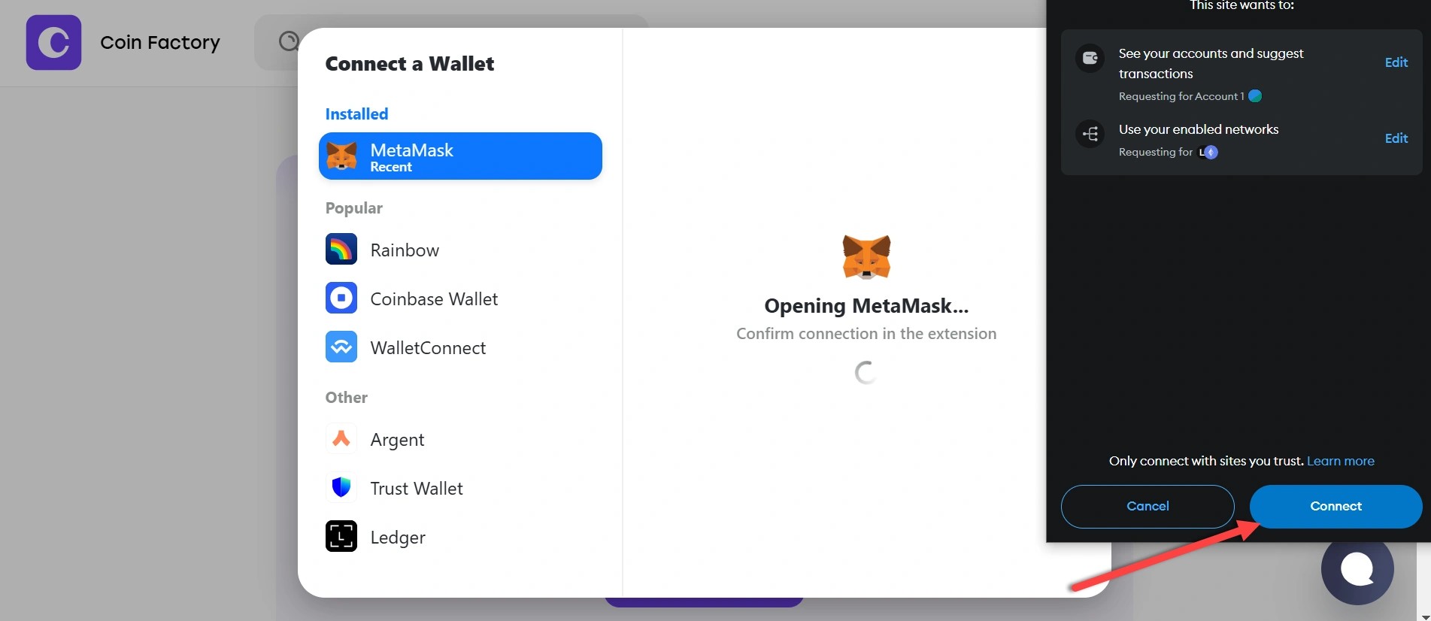This screenshot has height=621, width=1431.
Task: Click the accounts wallet icon in MetaMask popup
Action: coord(1090,58)
